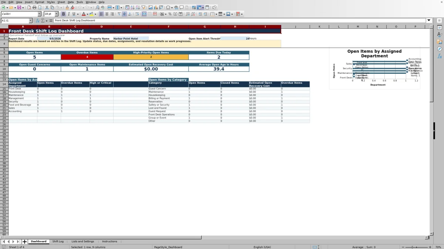Open the Sidebar Settings menu
Image resolution: width=444 pixels, height=249 pixels.
coord(440,20)
